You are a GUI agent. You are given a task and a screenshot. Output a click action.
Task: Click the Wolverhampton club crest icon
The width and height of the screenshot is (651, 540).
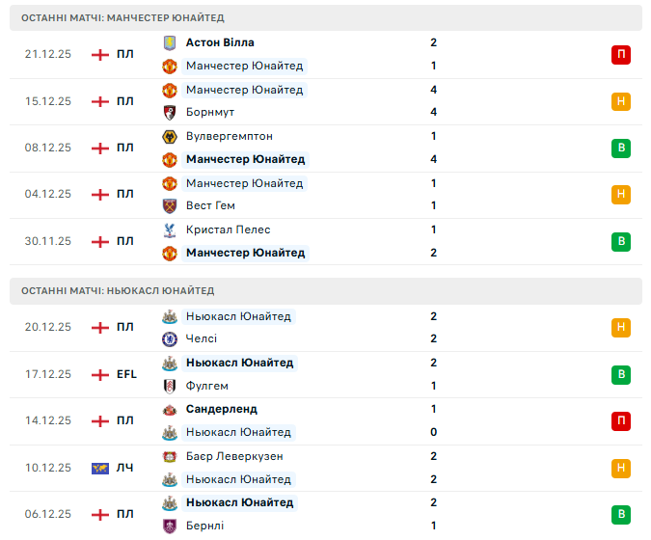click(x=170, y=136)
